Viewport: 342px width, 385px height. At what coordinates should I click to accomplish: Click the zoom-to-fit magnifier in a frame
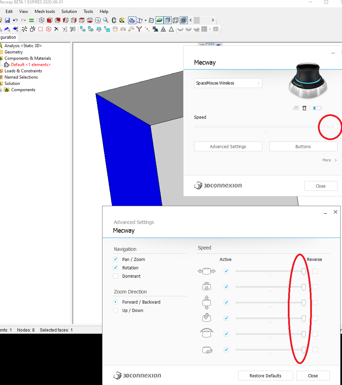coord(98,20)
